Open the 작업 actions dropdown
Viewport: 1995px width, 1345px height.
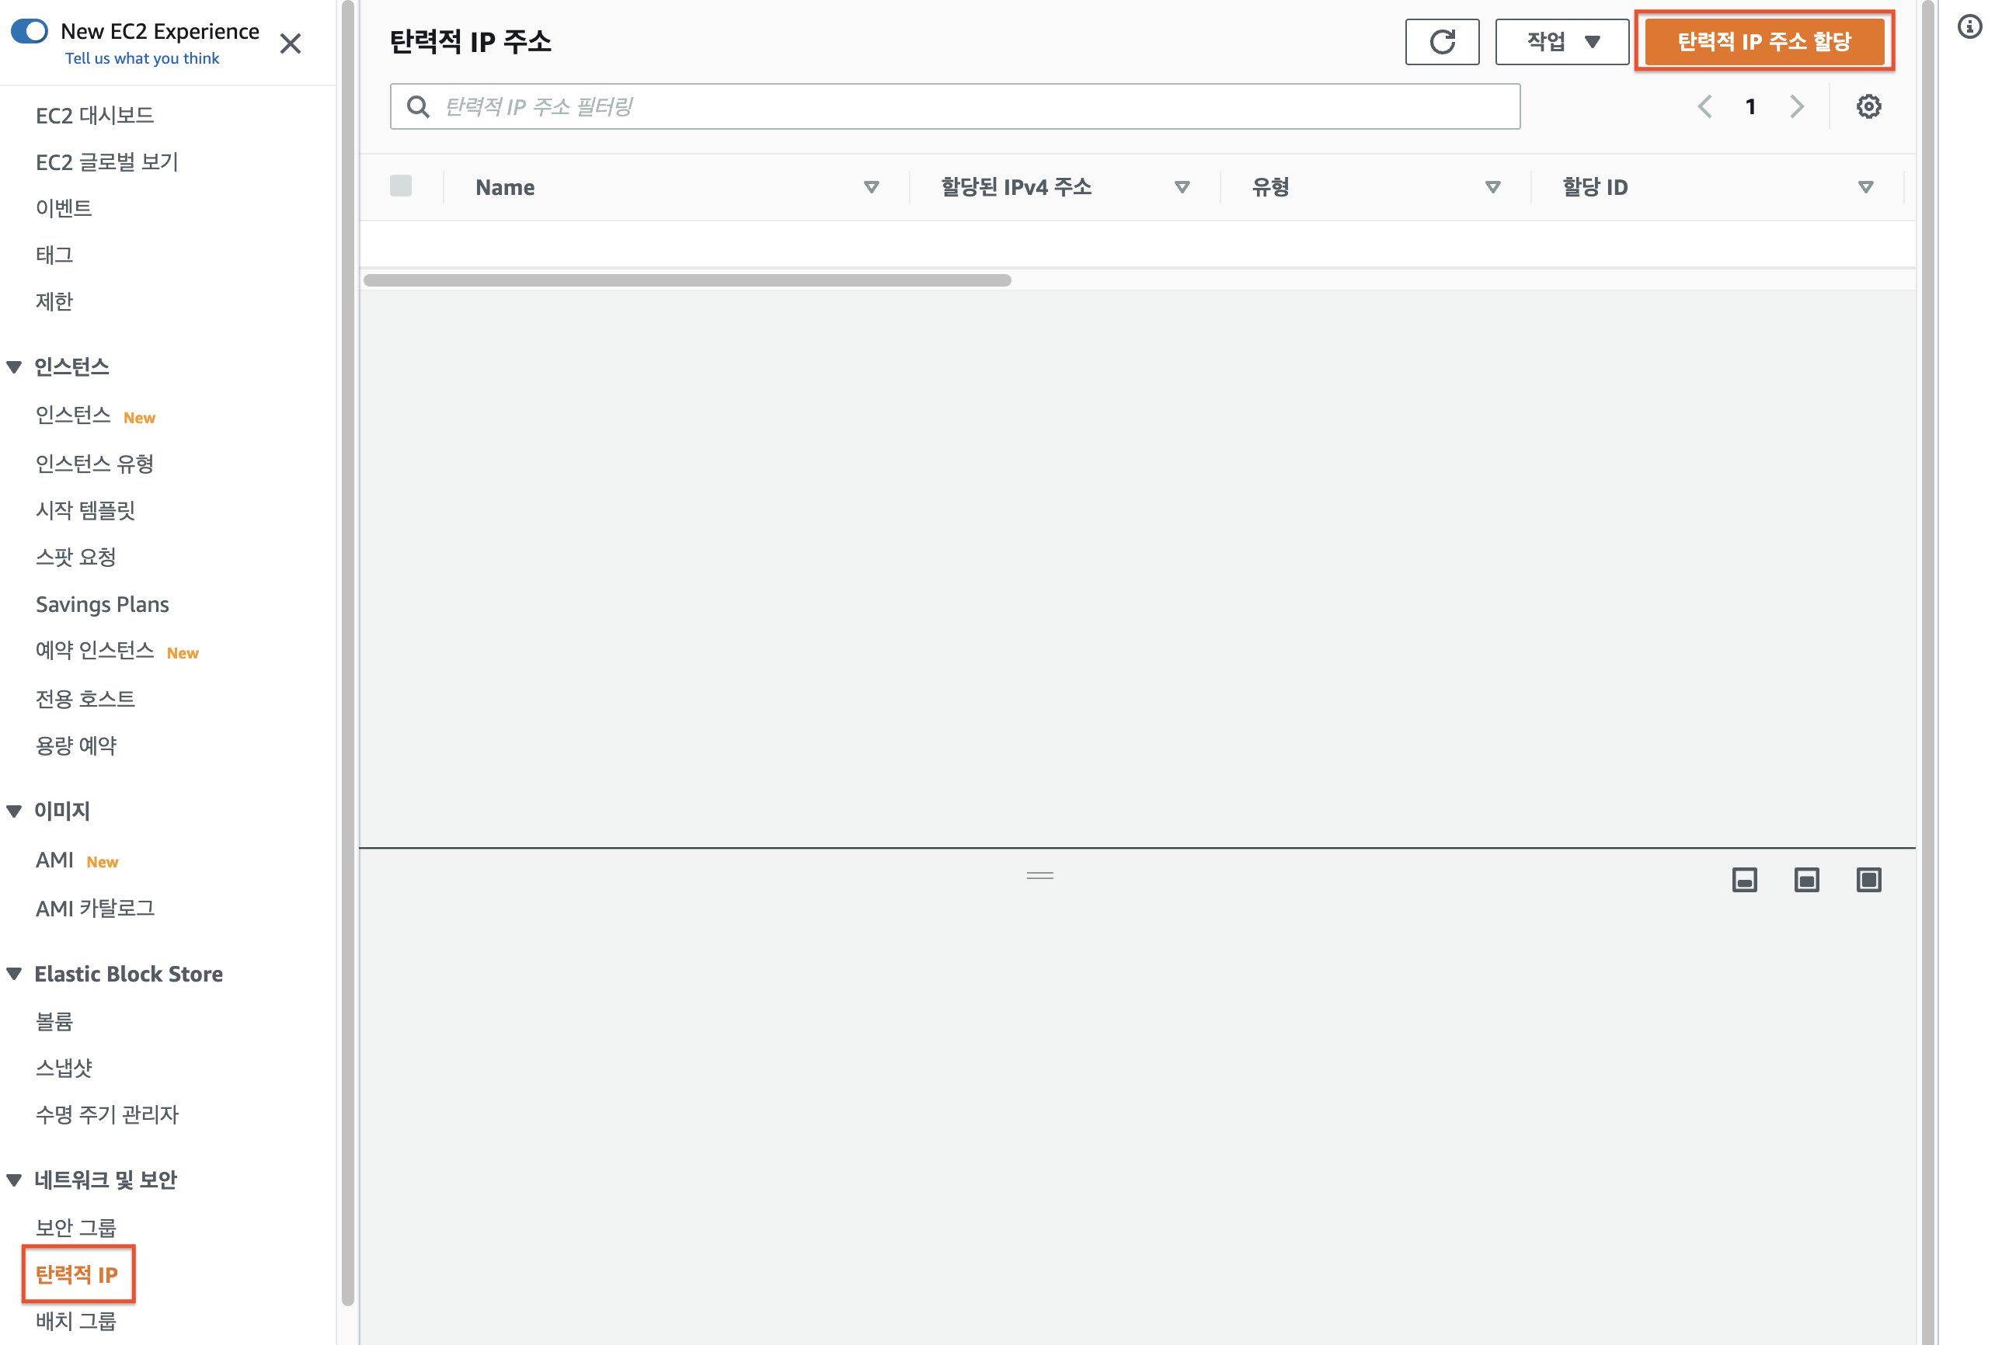1561,41
